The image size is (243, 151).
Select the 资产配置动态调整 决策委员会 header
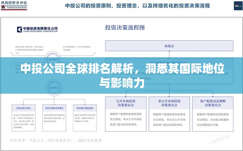click(x=213, y=103)
